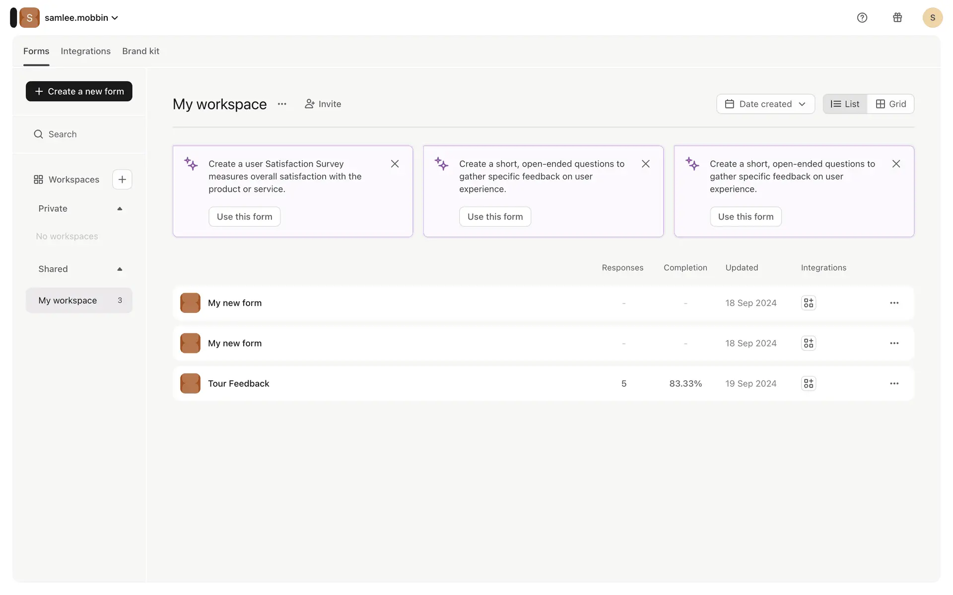Collapse the Private workspaces section

tap(120, 209)
